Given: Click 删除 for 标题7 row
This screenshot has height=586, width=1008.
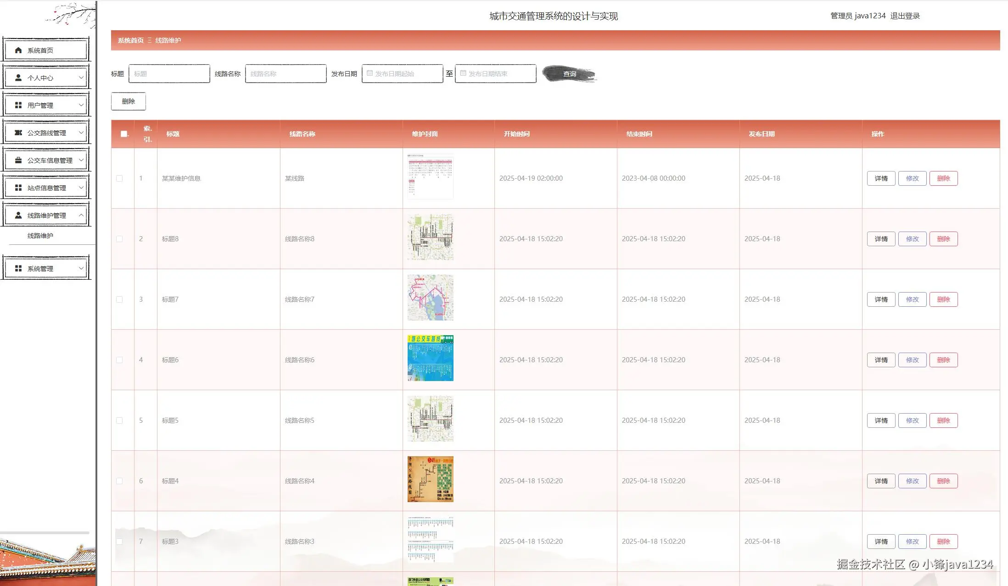Looking at the screenshot, I should click(944, 299).
